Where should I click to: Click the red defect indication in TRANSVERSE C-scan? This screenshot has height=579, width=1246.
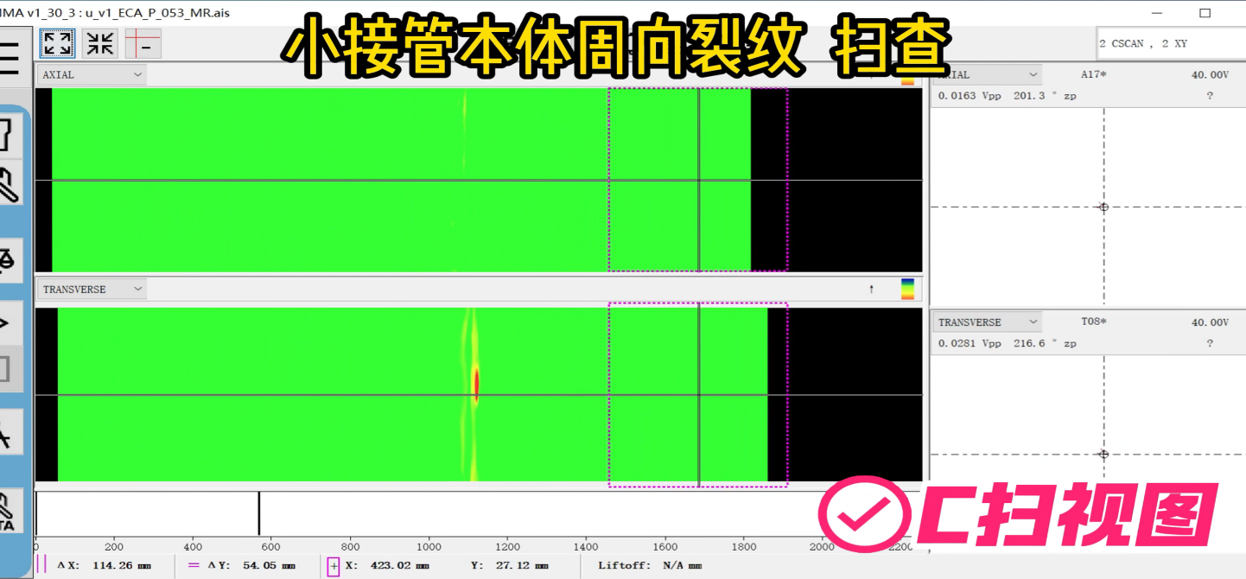476,383
